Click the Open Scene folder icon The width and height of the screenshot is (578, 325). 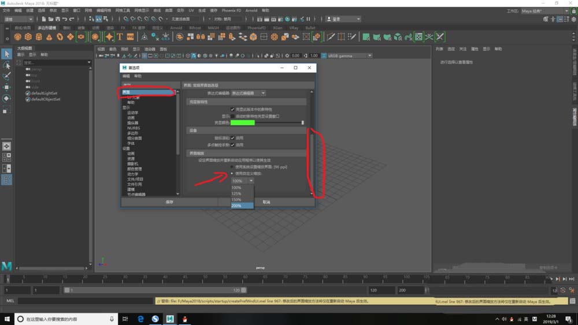coord(51,19)
